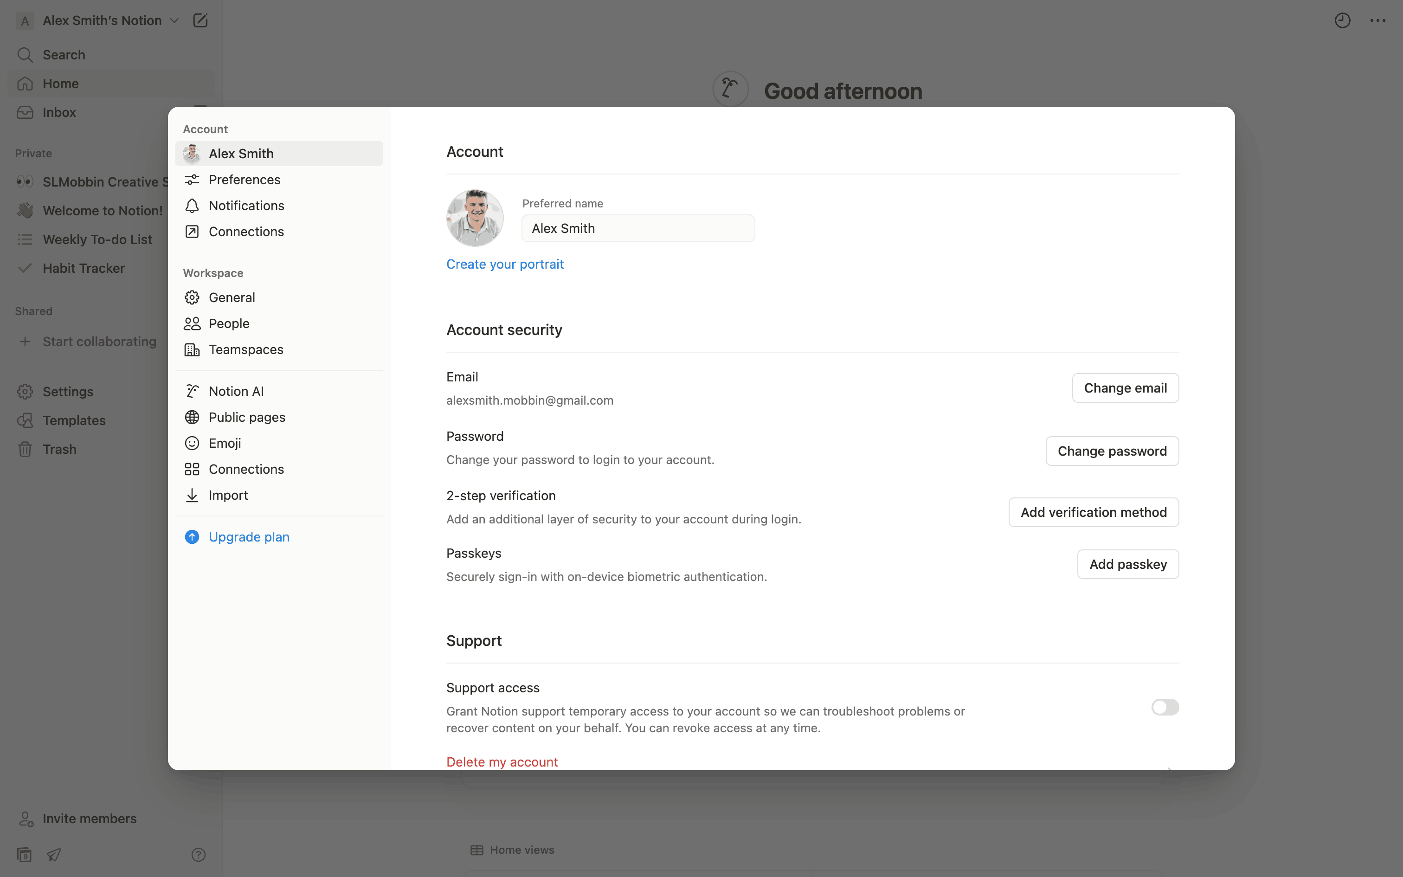The image size is (1403, 877).
Task: Enable the Support access toggle
Action: pos(1165,707)
